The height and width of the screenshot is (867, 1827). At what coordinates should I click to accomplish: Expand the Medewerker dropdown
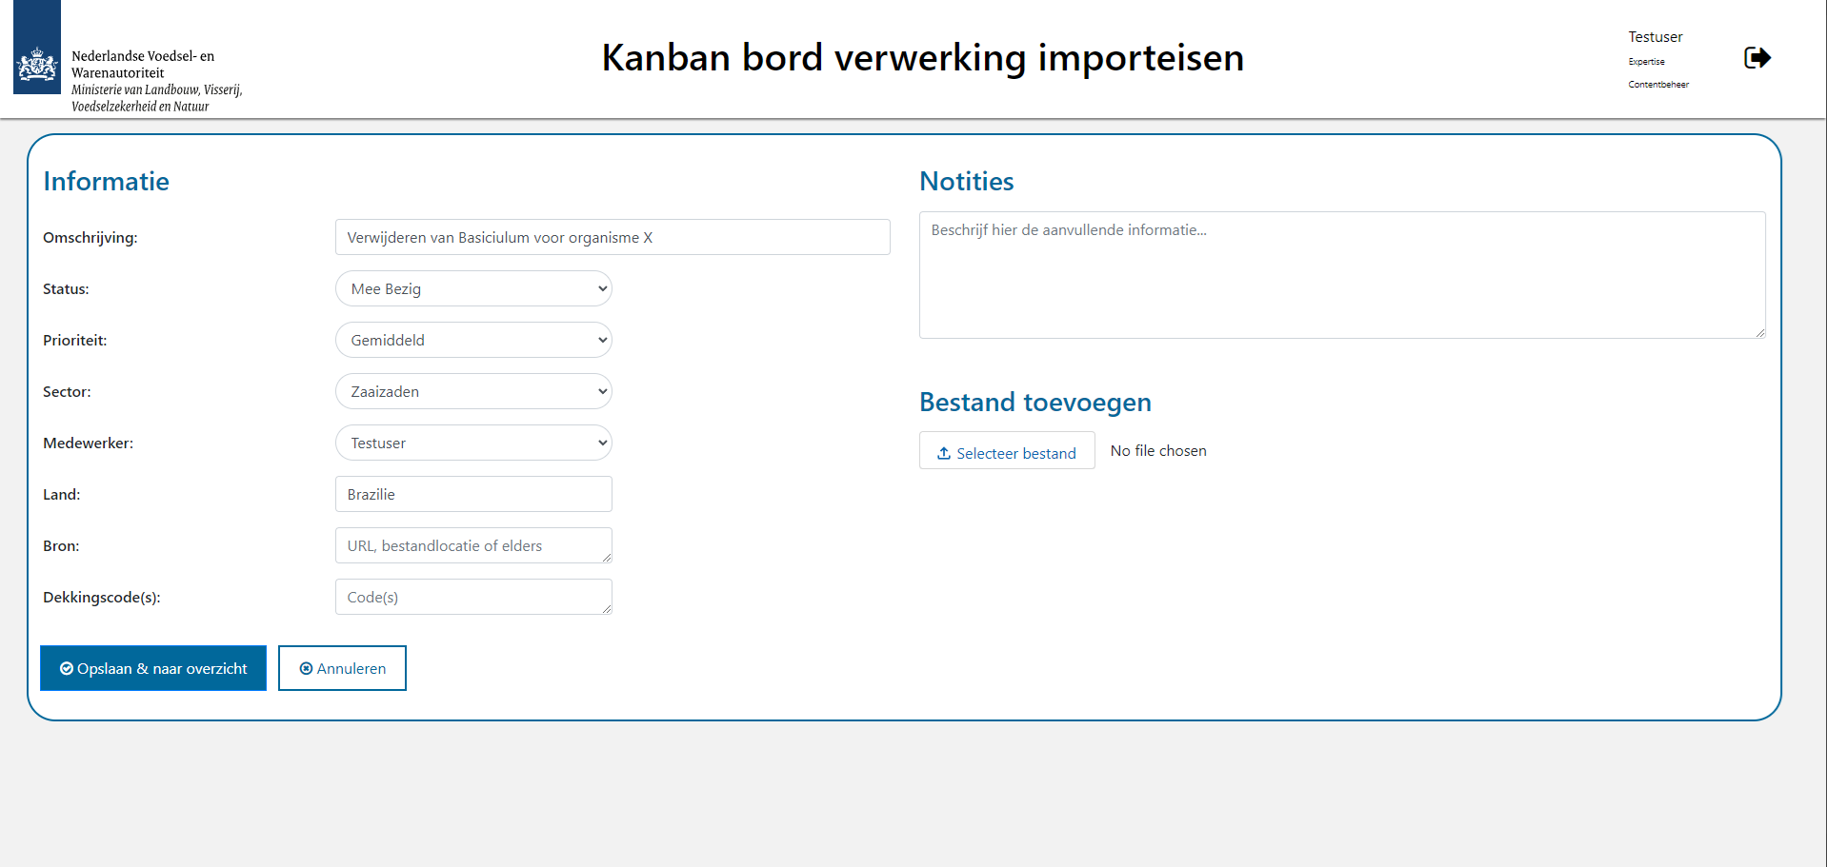point(473,443)
